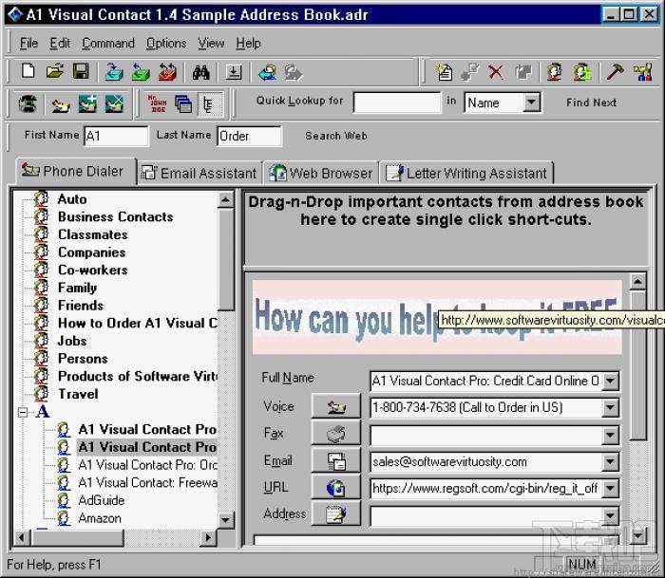Click the red-base person portrait icon
Screen dimensions: 665x578
tap(555, 72)
